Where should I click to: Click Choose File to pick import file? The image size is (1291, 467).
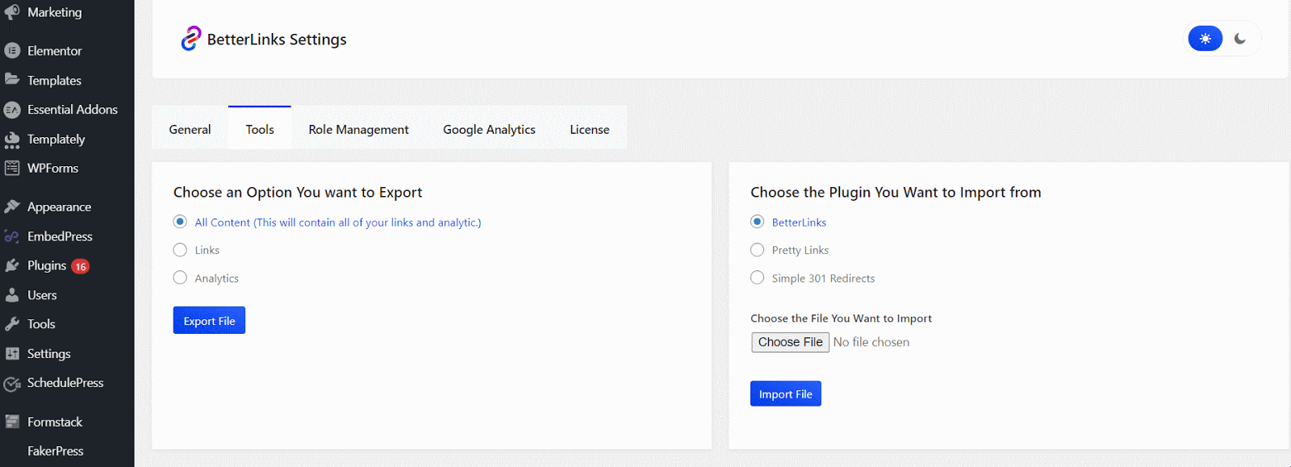click(790, 342)
